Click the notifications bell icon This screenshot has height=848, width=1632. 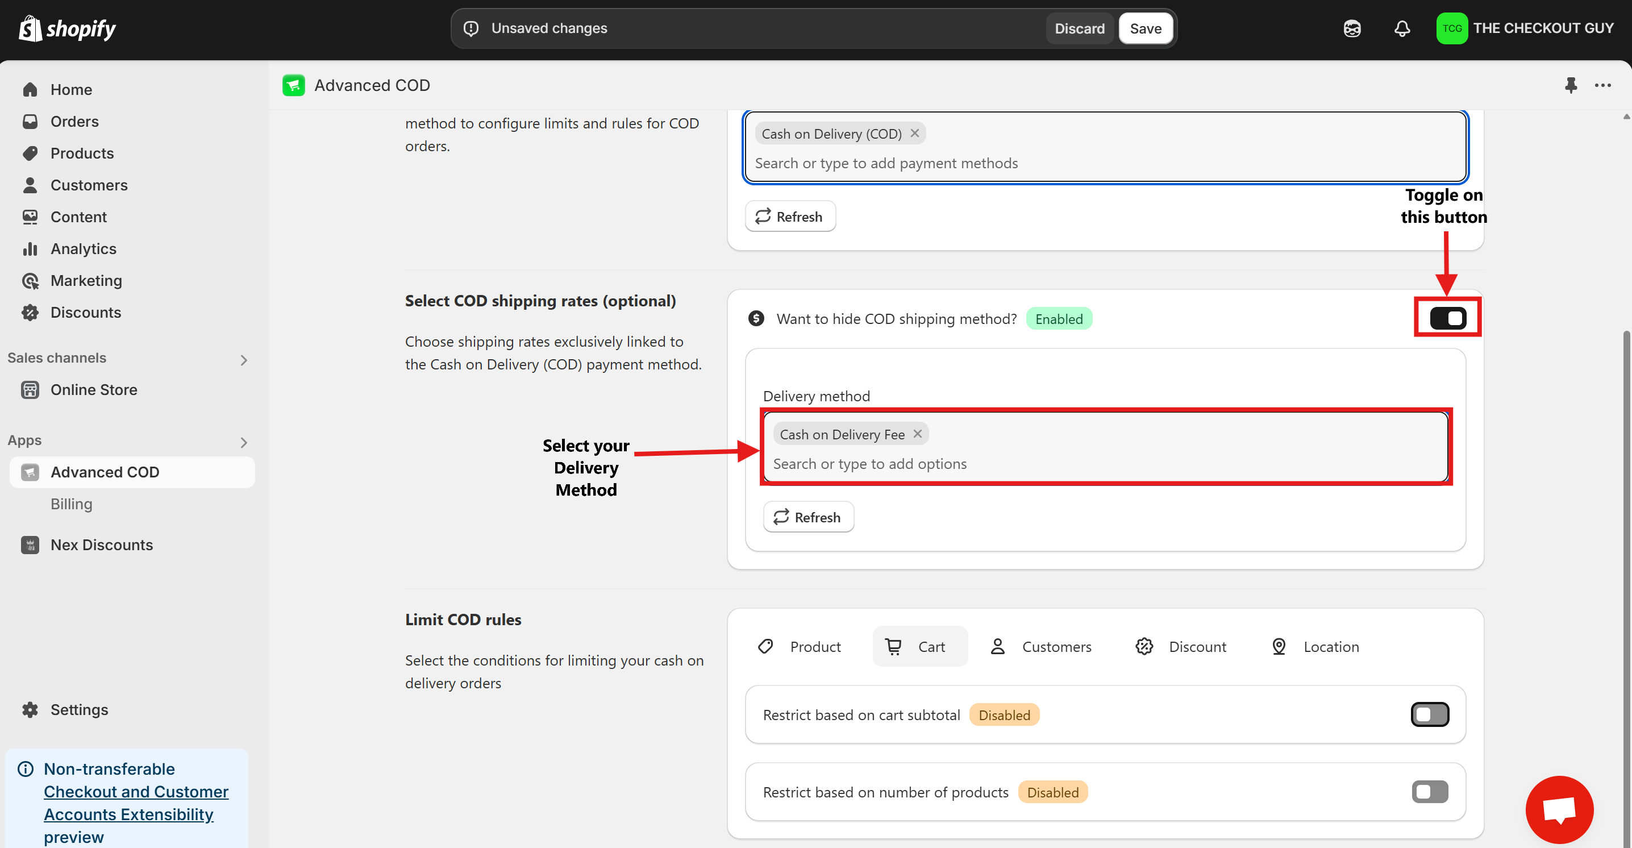(1401, 28)
